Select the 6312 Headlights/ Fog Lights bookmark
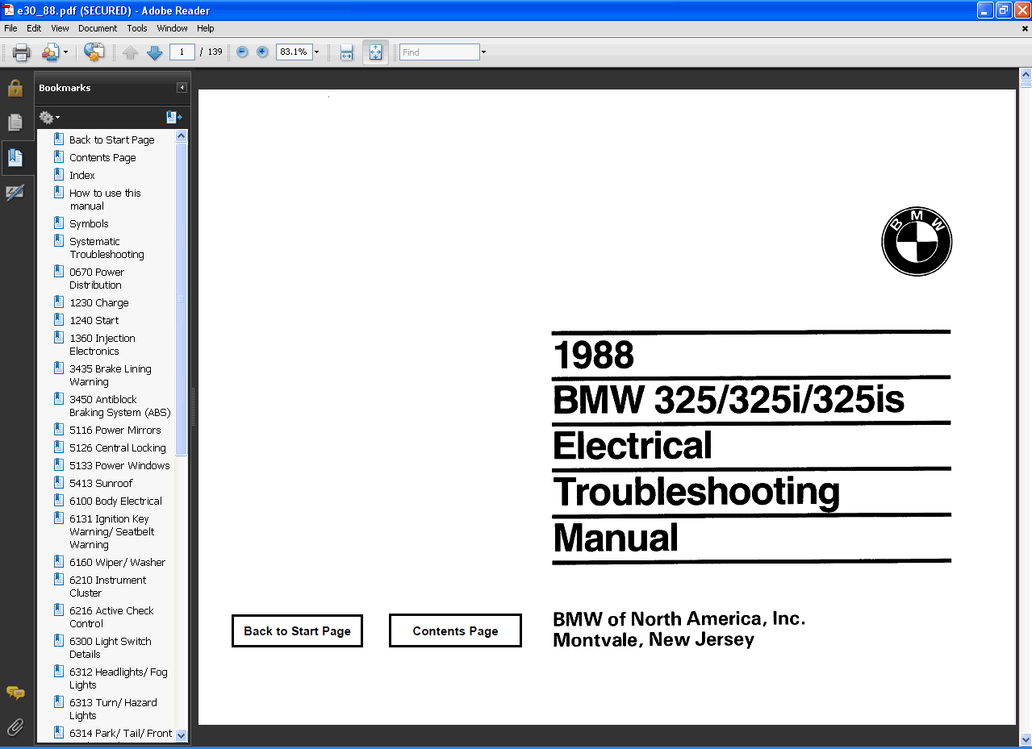The width and height of the screenshot is (1032, 749). [119, 678]
